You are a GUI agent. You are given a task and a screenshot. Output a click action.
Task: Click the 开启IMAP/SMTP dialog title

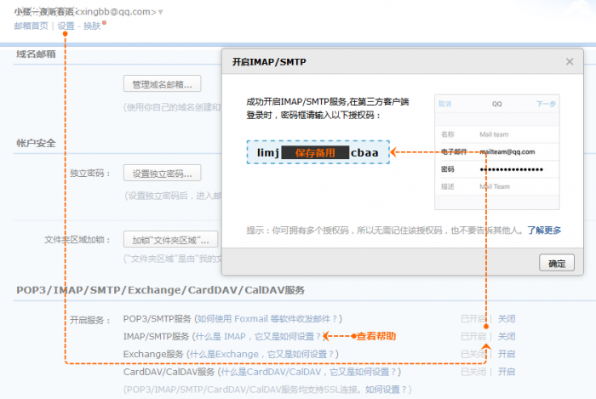tap(269, 62)
